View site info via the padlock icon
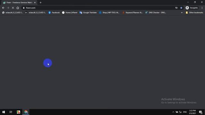 click(24, 8)
